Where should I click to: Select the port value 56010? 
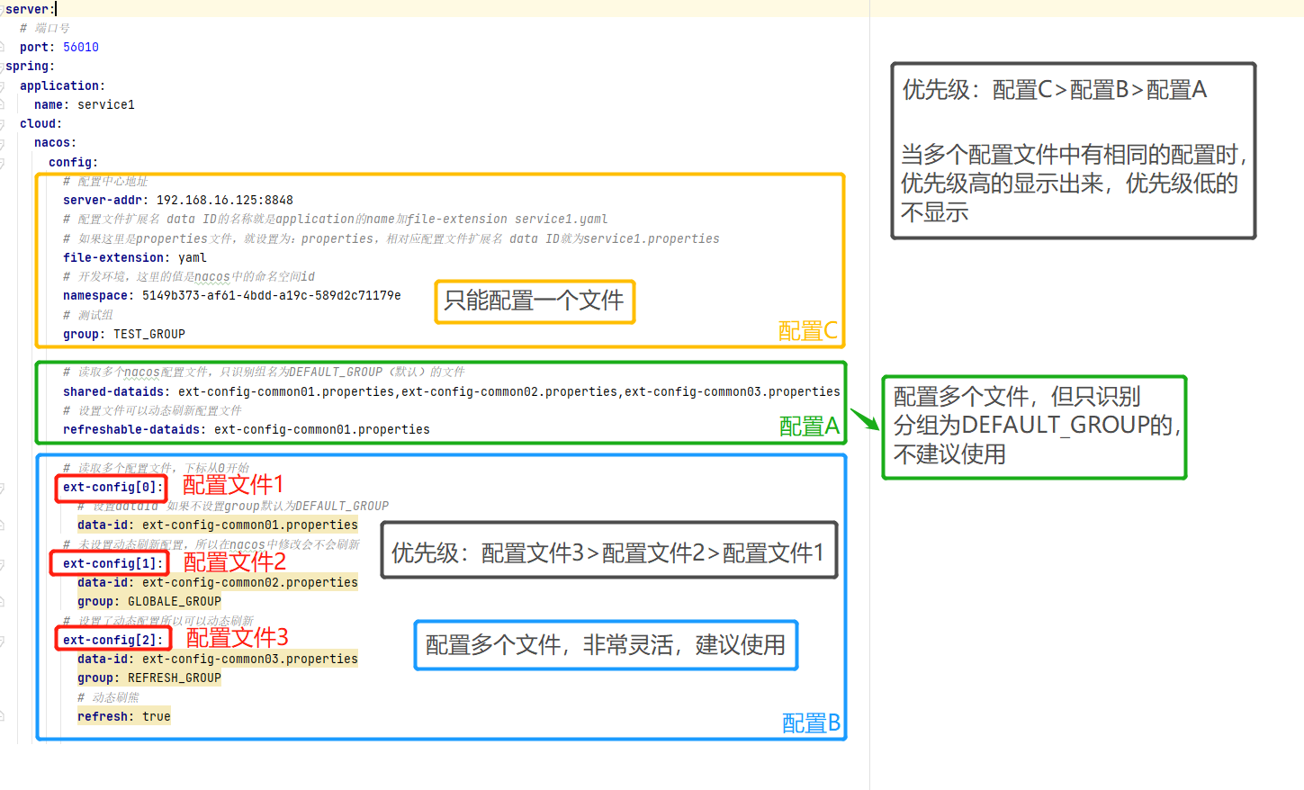tap(80, 47)
